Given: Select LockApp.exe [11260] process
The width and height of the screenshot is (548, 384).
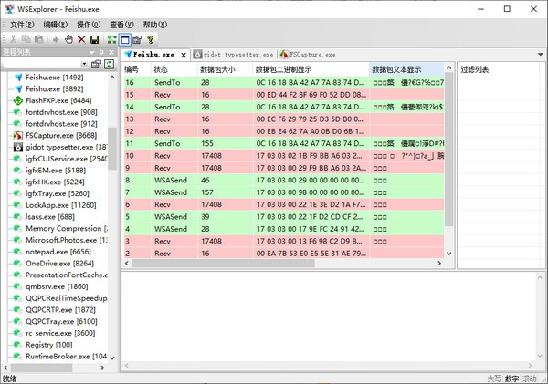Looking at the screenshot, I should pyautogui.click(x=60, y=205).
